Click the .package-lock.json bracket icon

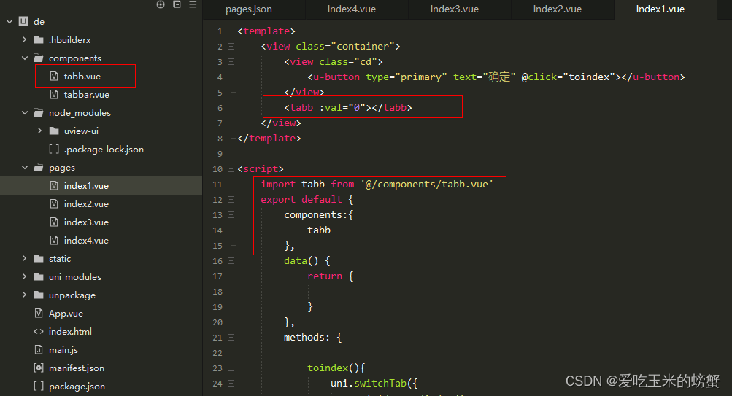click(x=54, y=150)
